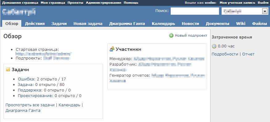This screenshot has height=122, width=270.
Task: Click the green plus icon for new subproject
Action: (171, 35)
